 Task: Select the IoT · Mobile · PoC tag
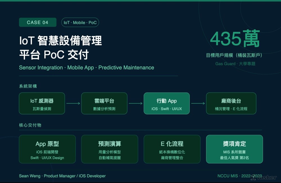pos(80,22)
